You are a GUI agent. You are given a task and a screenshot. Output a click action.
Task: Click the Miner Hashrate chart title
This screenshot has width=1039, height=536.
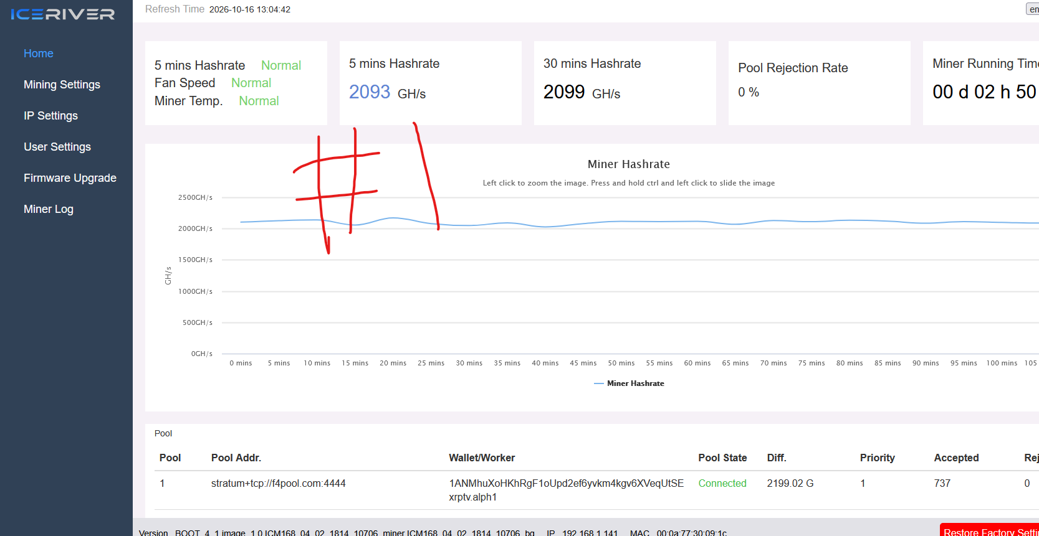point(629,164)
